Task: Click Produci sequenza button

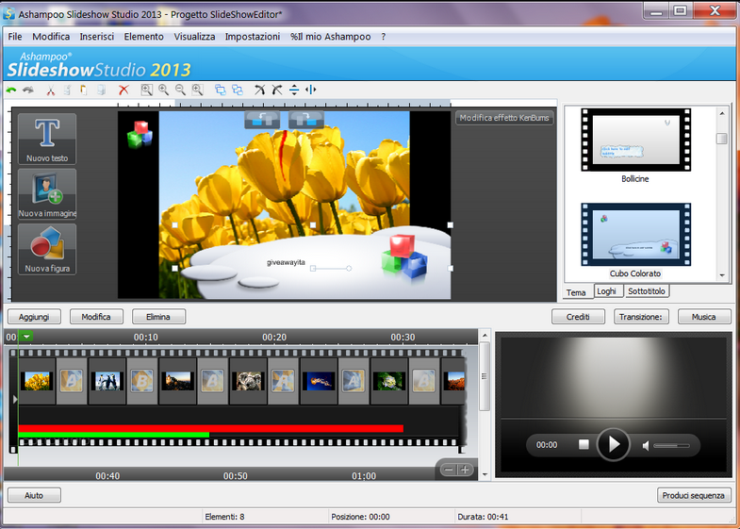Action: tap(693, 495)
